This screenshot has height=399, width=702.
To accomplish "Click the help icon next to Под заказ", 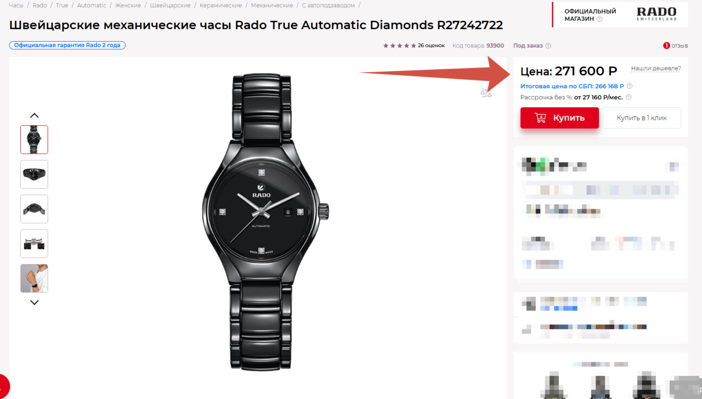I will click(x=548, y=46).
